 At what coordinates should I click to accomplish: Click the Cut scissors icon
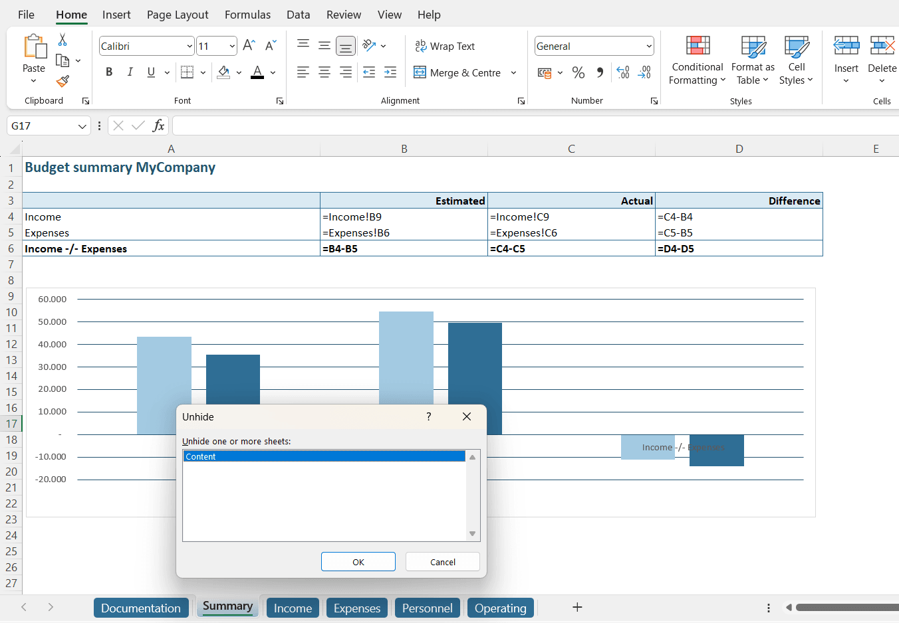(x=63, y=40)
